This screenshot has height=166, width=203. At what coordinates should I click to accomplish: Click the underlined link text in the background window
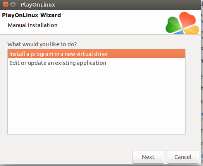tap(202, 159)
